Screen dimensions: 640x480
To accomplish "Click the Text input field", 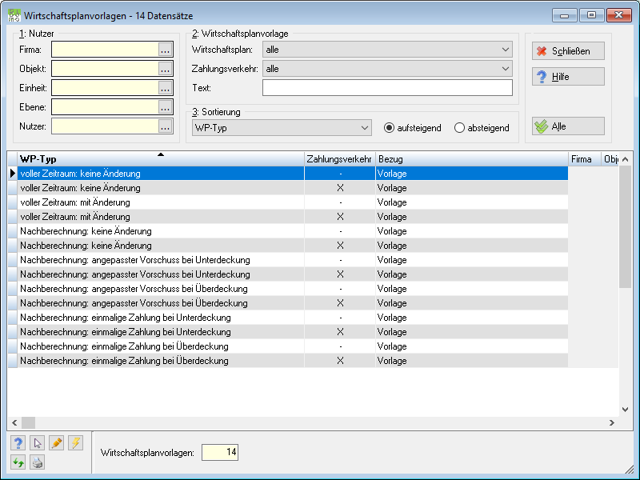I will click(x=387, y=88).
